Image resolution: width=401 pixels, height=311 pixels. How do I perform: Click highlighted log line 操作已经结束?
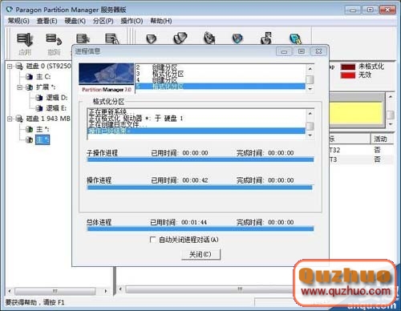coord(196,131)
